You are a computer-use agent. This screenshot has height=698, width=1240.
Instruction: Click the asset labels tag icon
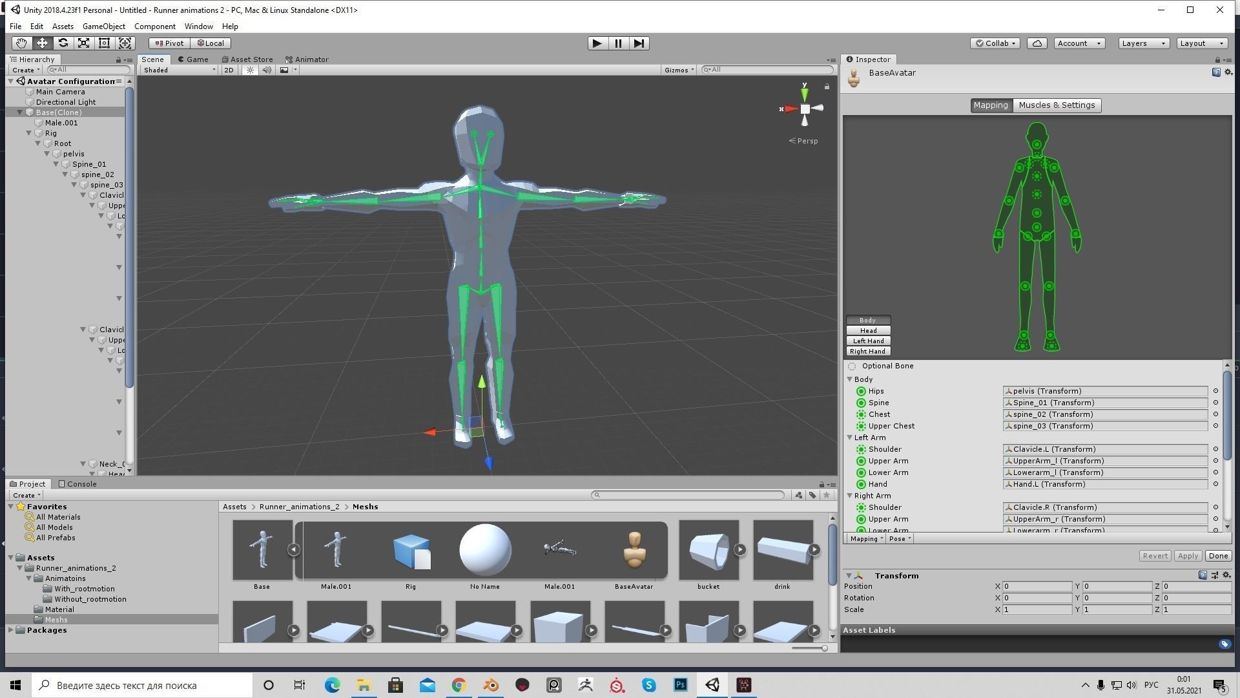coord(1224,644)
